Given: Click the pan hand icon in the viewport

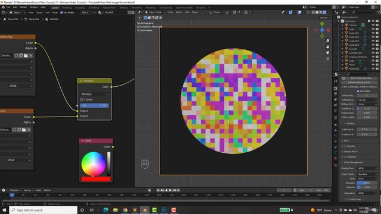Looking at the screenshot, I should 327,46.
